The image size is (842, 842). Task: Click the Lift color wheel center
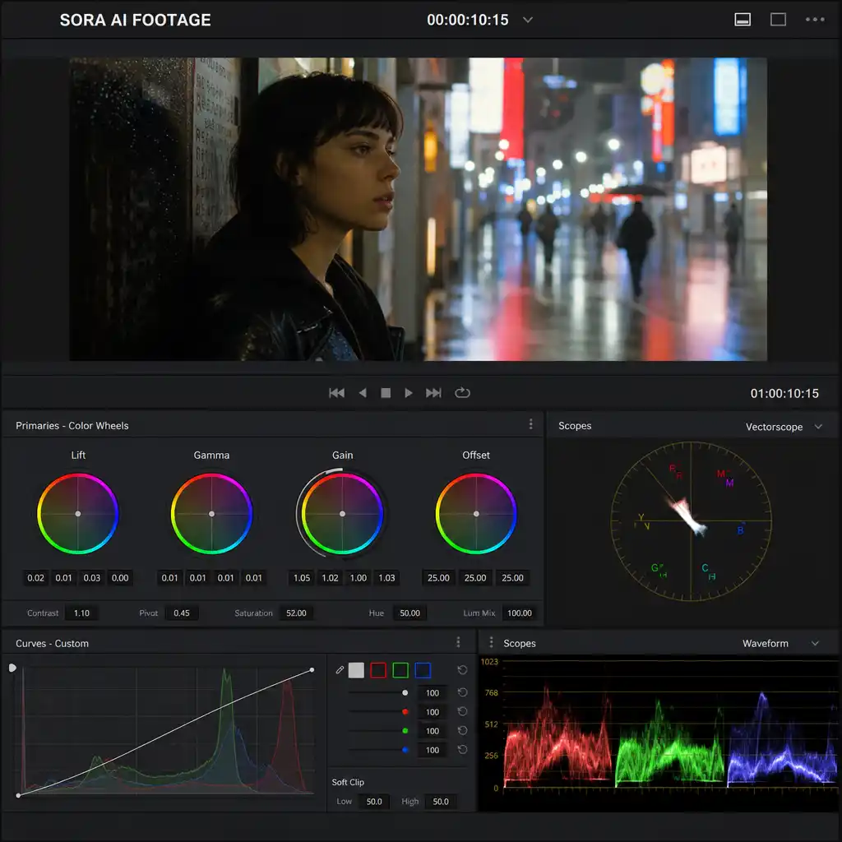[78, 514]
